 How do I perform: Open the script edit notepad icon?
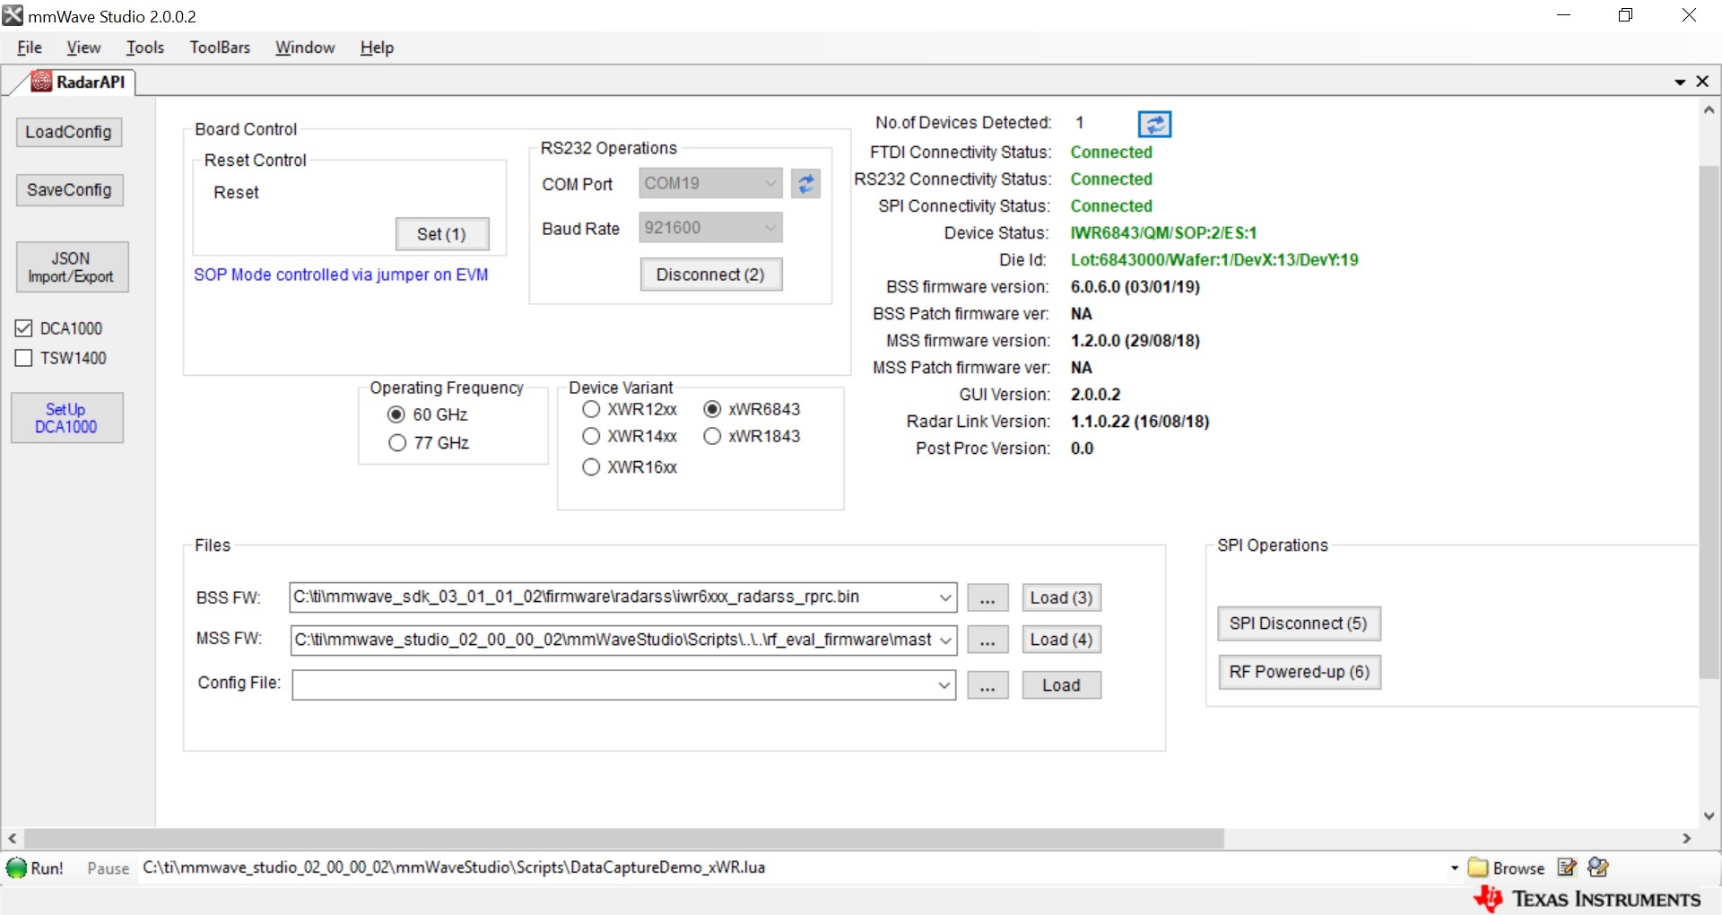(x=1567, y=867)
